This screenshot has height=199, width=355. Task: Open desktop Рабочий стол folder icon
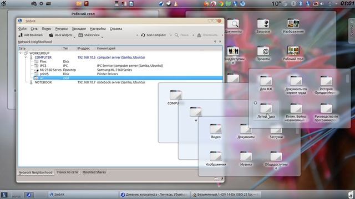[x=293, y=54]
